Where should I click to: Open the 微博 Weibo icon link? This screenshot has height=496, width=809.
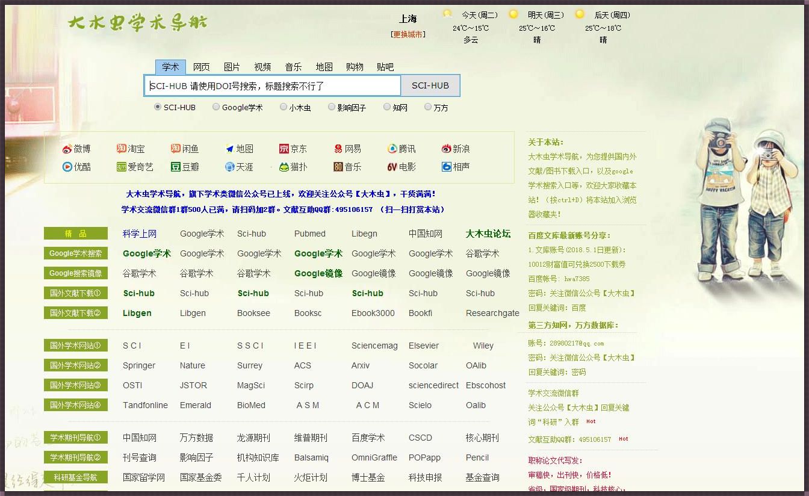pyautogui.click(x=76, y=149)
